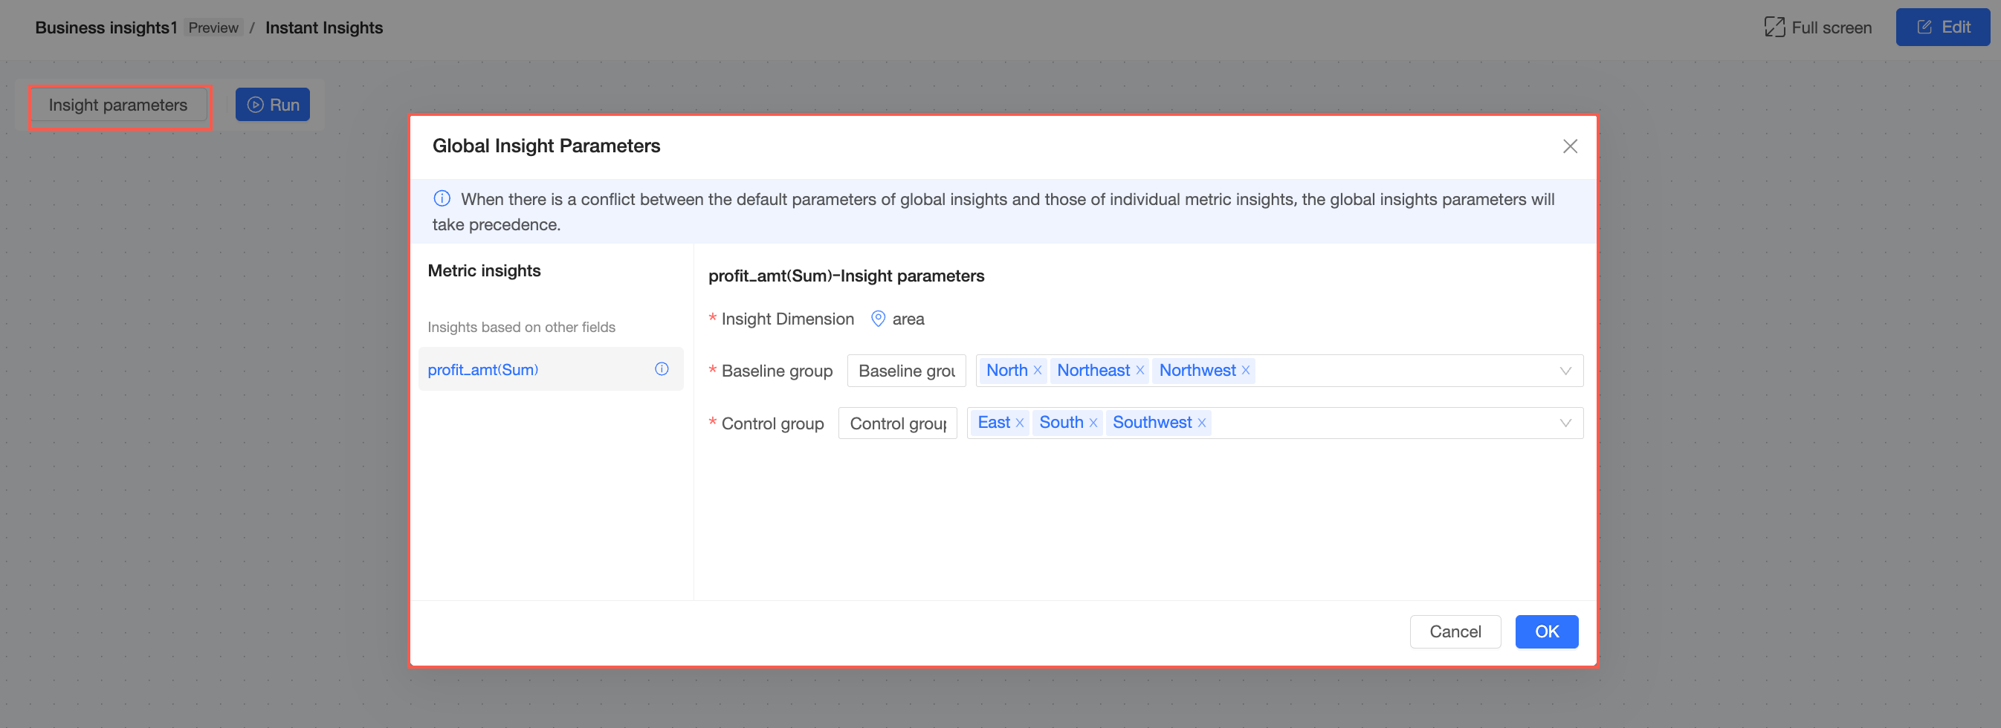
Task: Remove the North tag from Baseline group
Action: tap(1037, 370)
